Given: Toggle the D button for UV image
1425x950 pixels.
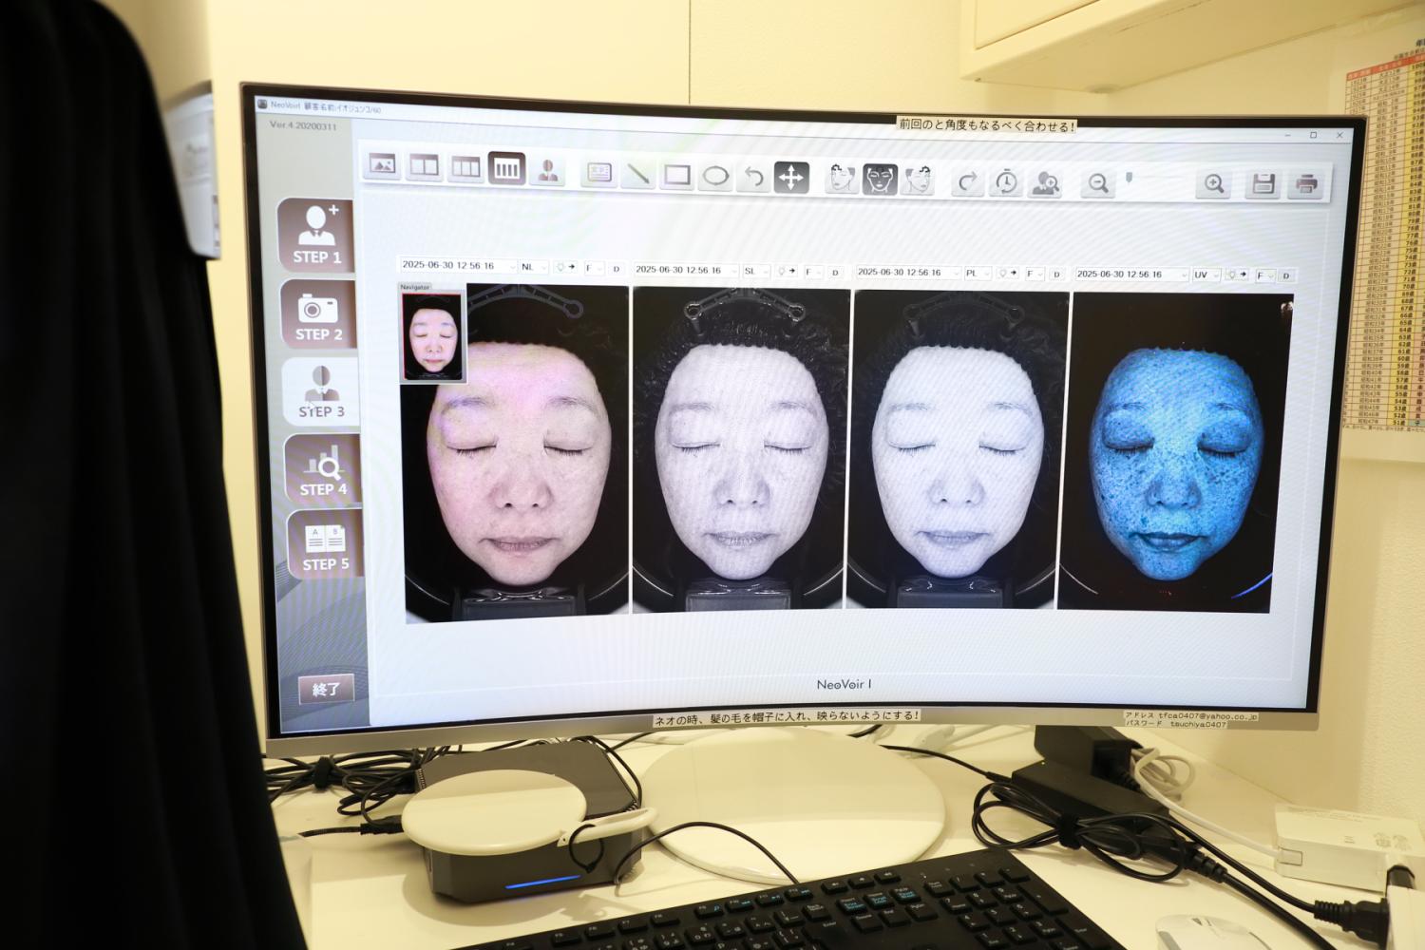Looking at the screenshot, I should tap(1285, 275).
